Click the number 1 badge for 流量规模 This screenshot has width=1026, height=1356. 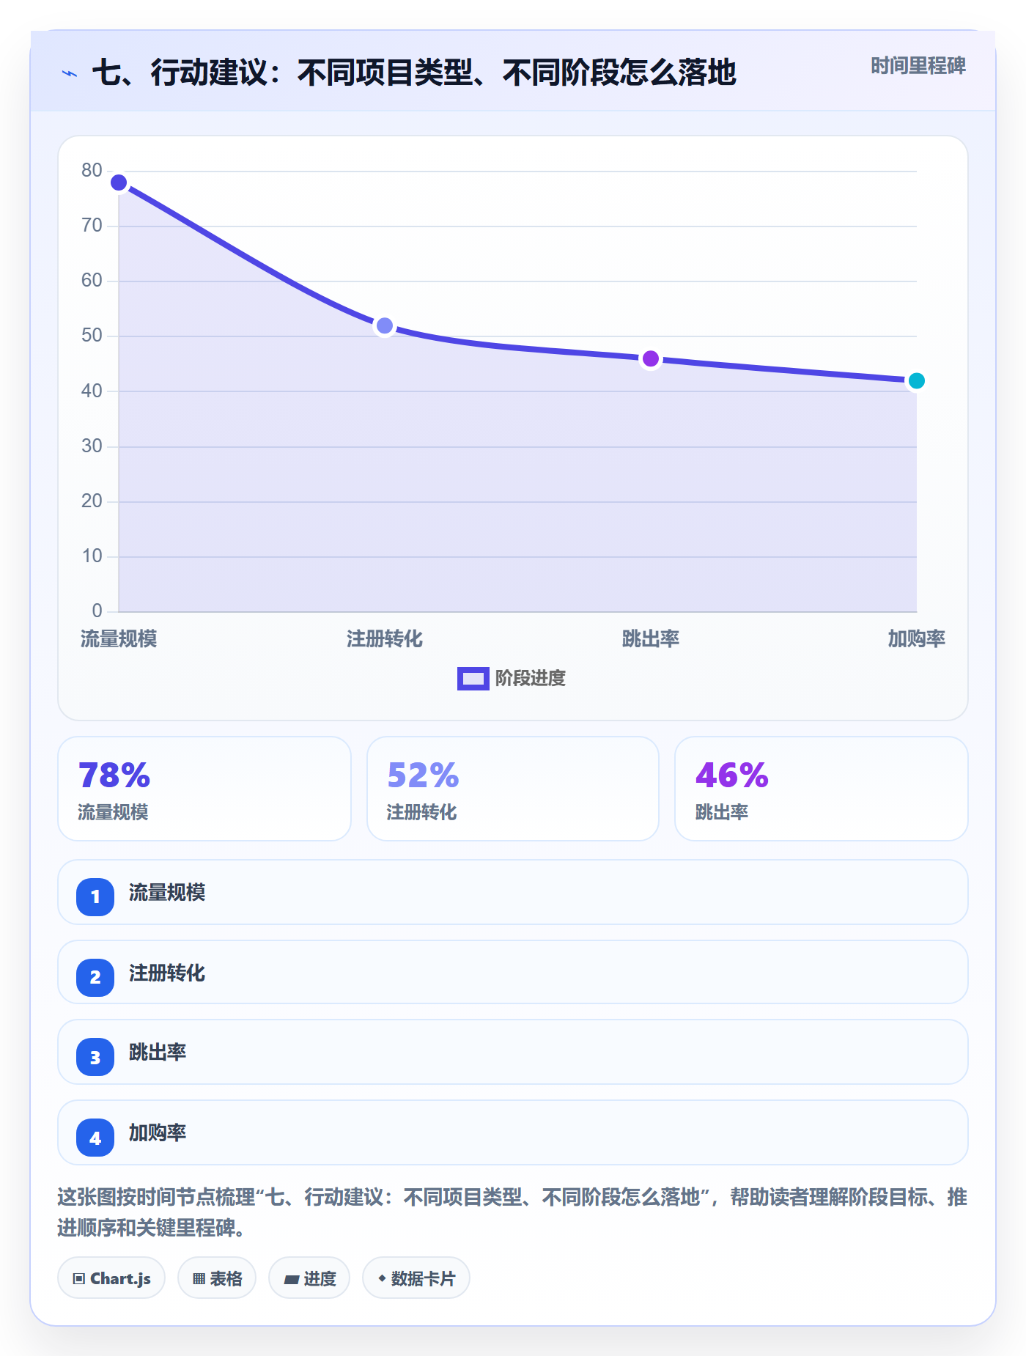95,896
